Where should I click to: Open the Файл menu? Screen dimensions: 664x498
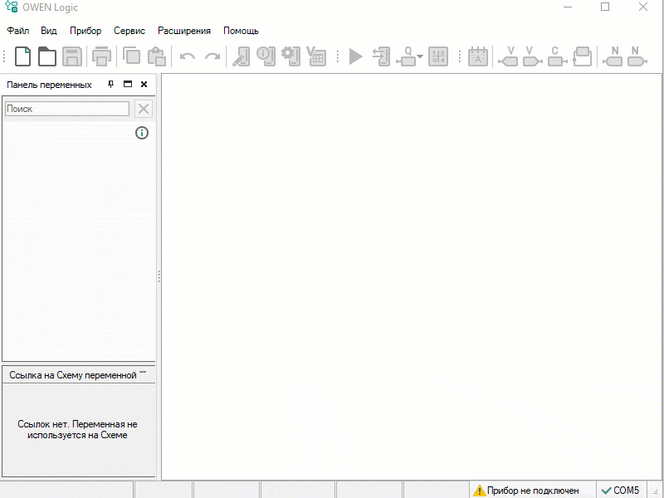coord(18,31)
